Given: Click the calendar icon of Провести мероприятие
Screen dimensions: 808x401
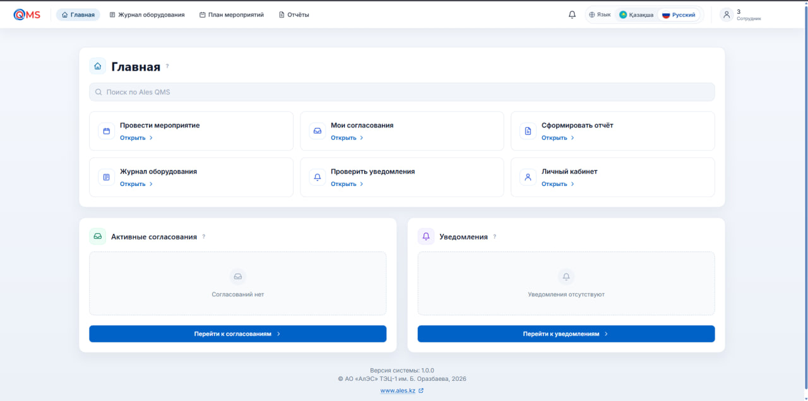Looking at the screenshot, I should pyautogui.click(x=106, y=131).
